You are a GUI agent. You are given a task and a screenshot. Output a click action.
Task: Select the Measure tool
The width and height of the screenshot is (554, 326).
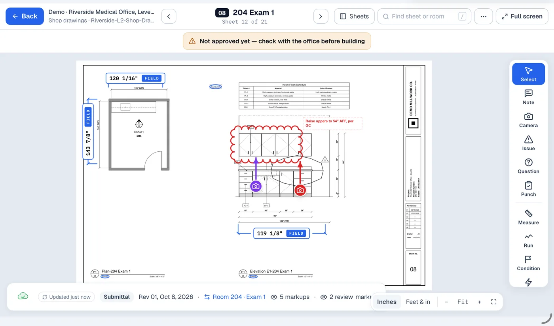pyautogui.click(x=528, y=217)
